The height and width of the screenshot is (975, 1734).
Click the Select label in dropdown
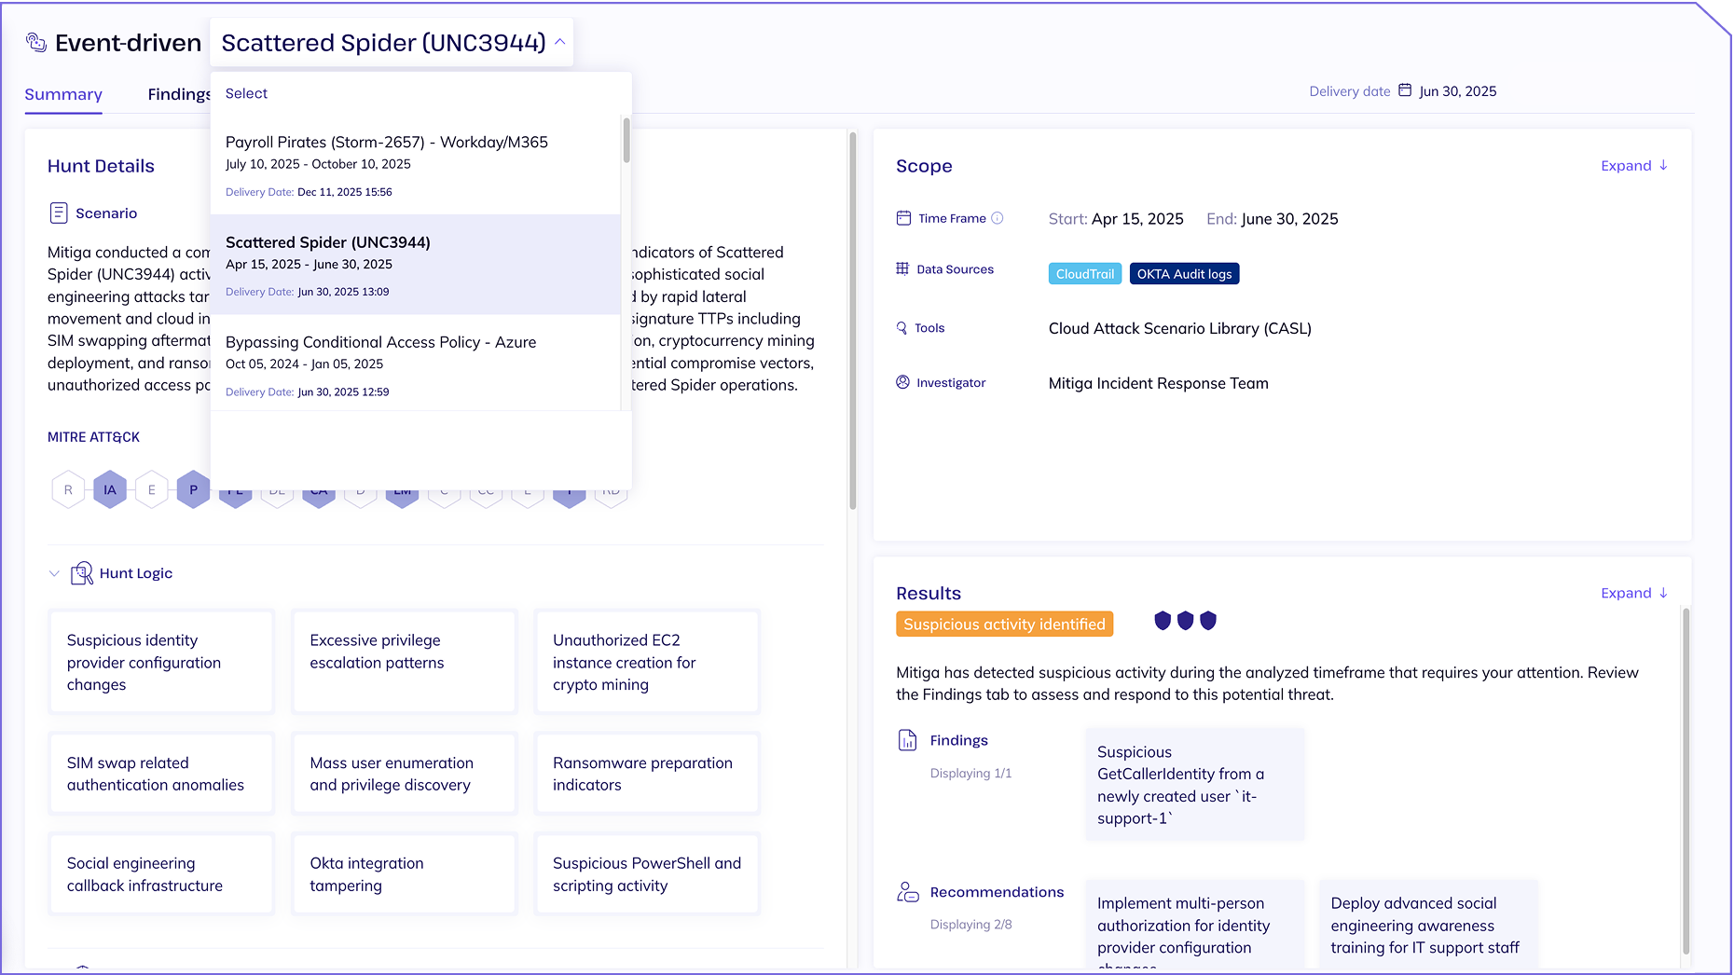coord(246,93)
